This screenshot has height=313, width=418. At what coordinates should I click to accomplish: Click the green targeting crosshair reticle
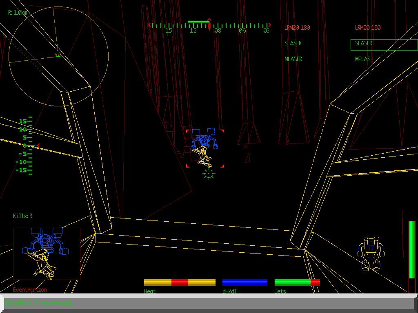[x=209, y=174]
